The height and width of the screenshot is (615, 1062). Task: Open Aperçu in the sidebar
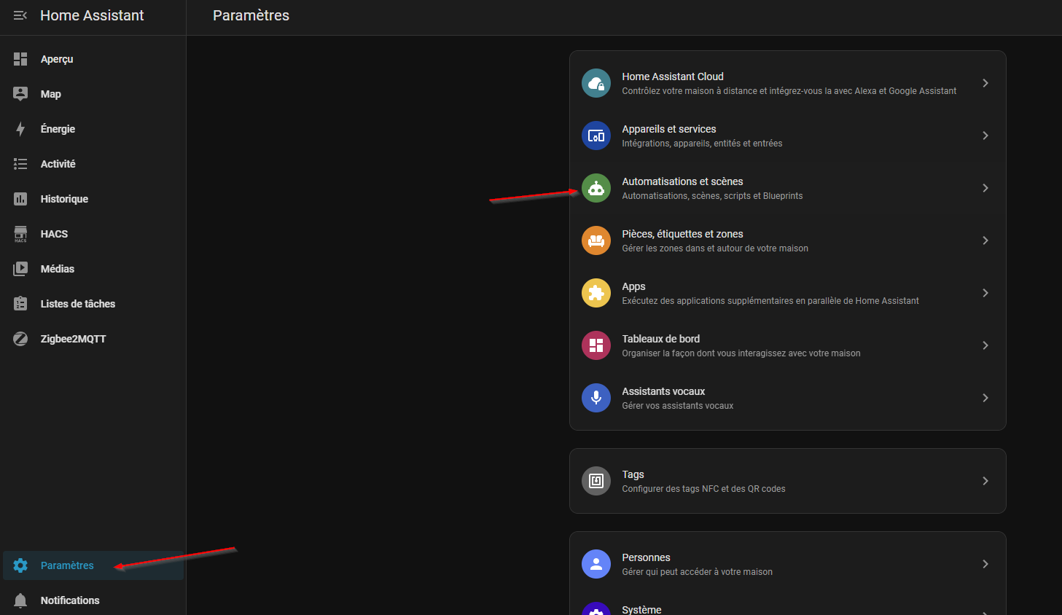click(x=57, y=59)
